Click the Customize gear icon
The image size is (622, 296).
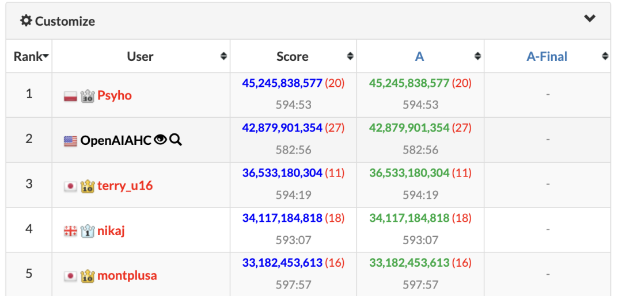tap(26, 21)
